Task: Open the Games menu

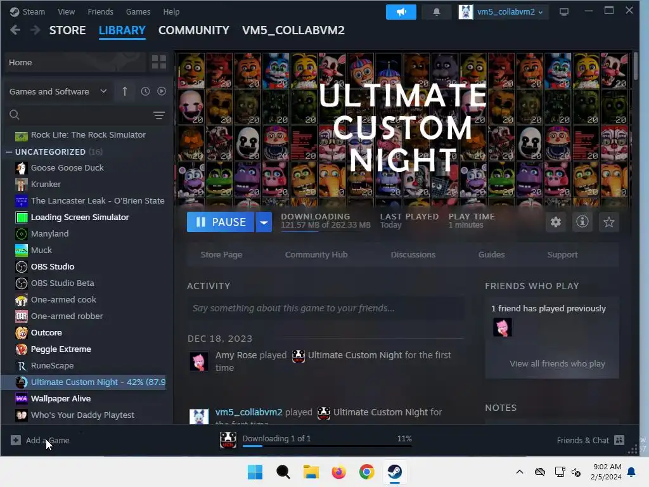Action: click(x=138, y=11)
